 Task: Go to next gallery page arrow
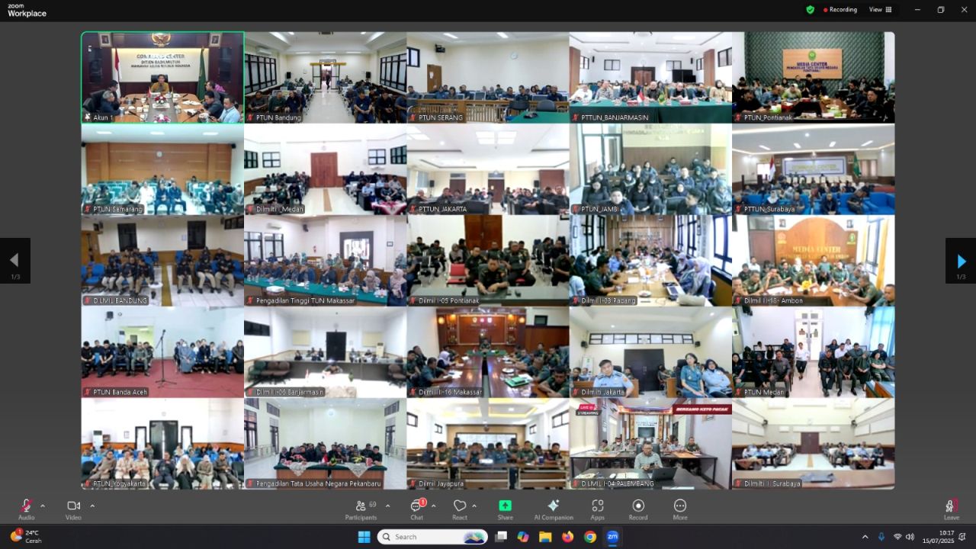(x=961, y=262)
